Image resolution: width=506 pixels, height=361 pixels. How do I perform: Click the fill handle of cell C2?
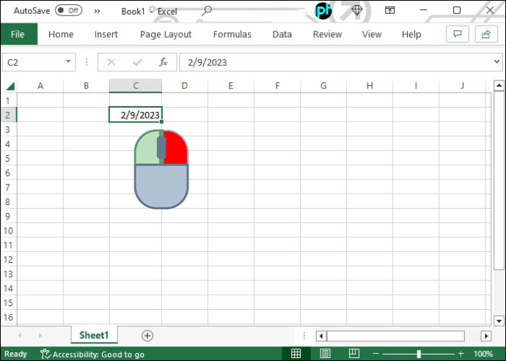[x=161, y=122]
